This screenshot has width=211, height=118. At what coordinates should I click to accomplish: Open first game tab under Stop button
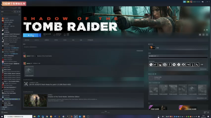click(27, 40)
